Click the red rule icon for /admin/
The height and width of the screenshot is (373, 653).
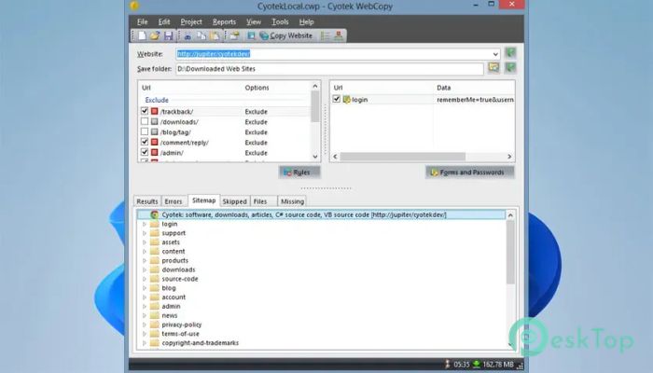click(155, 152)
